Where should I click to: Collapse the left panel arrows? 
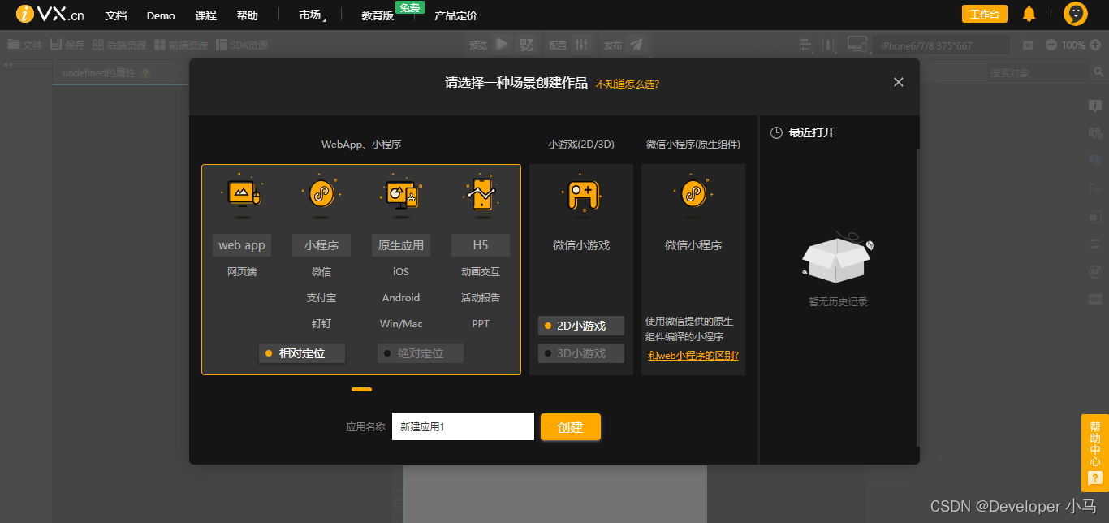point(8,64)
